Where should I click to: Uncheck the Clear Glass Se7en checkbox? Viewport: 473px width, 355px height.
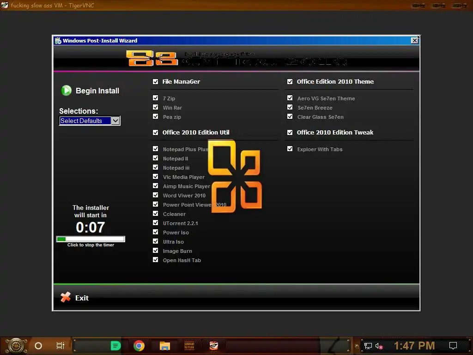coord(290,116)
